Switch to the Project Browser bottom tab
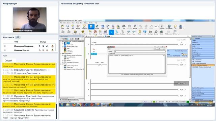The image size is (216, 121). [73, 99]
